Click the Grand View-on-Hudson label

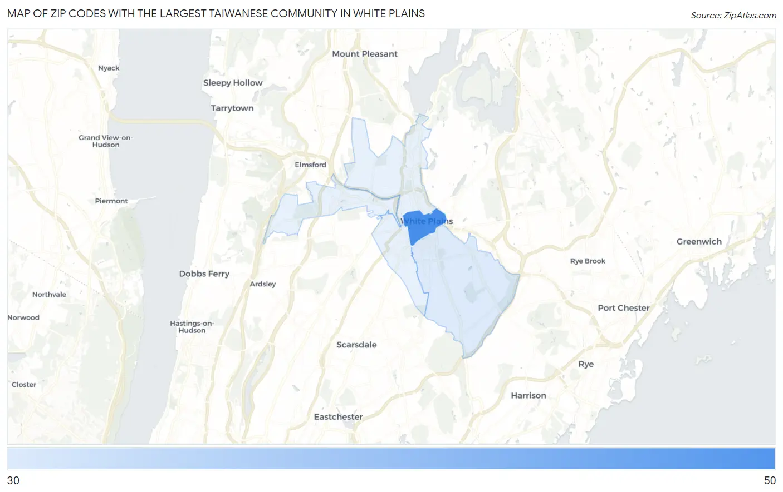pos(106,141)
